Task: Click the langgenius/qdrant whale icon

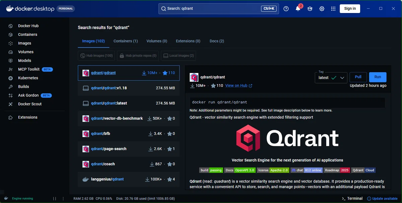Action: tap(85, 179)
